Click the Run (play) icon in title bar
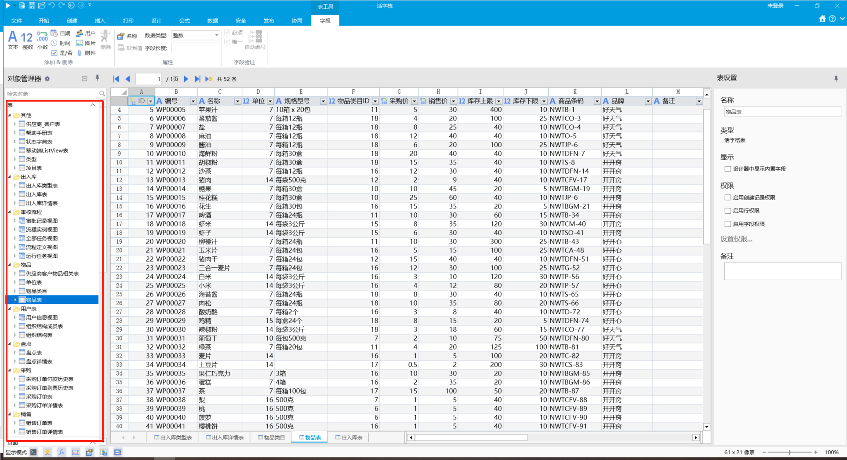 (x=7, y=6)
